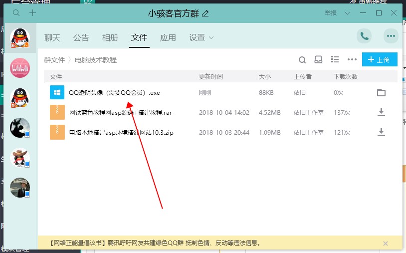
Task: Open file toolbar more options dots
Action: tap(352, 59)
